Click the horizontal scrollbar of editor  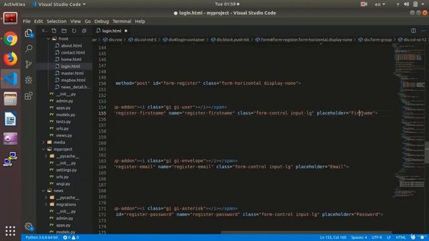(306, 232)
